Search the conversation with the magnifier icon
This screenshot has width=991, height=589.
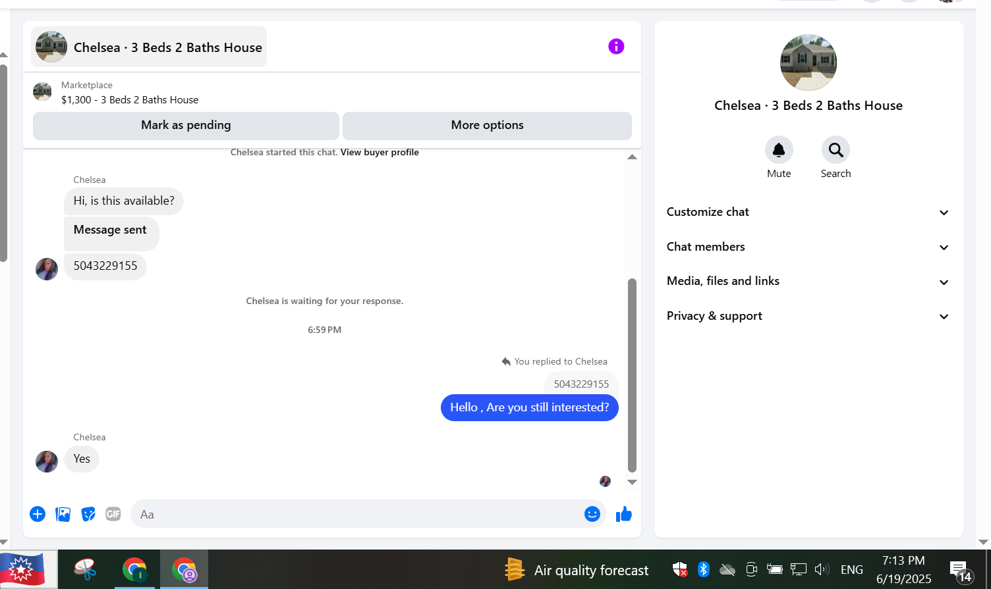coord(835,150)
